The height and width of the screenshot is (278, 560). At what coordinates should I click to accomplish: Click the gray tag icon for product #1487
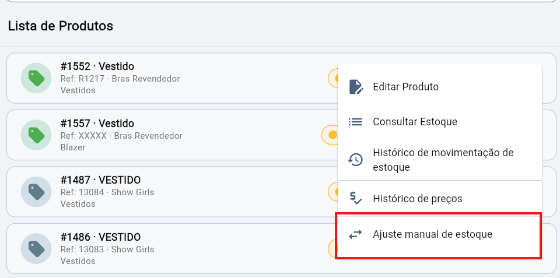tap(36, 192)
